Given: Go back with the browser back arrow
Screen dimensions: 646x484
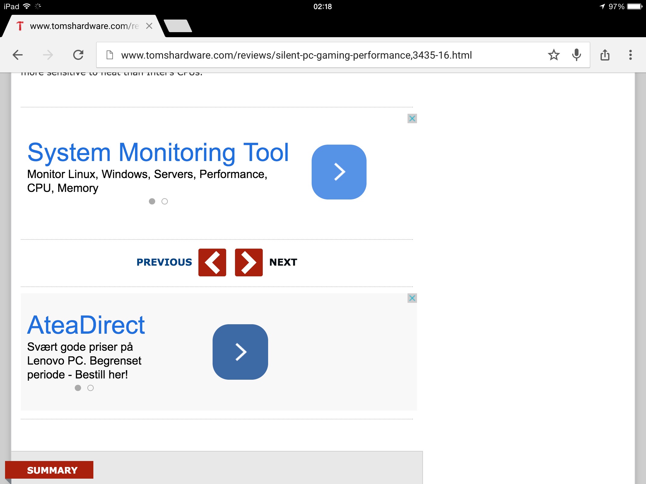Looking at the screenshot, I should tap(18, 55).
